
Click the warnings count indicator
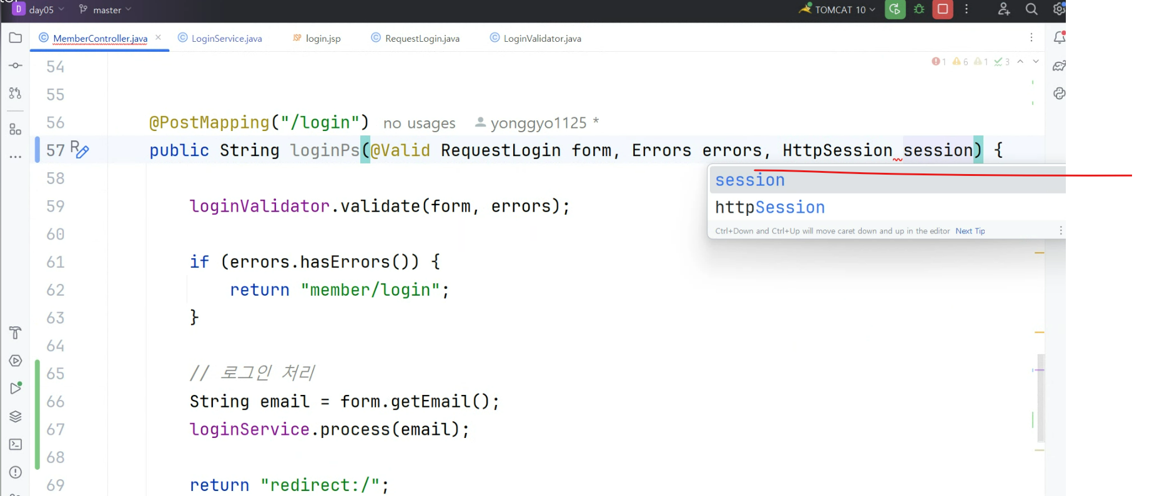(x=960, y=61)
